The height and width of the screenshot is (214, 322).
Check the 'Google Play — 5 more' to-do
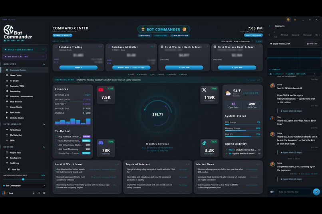tap(56, 153)
